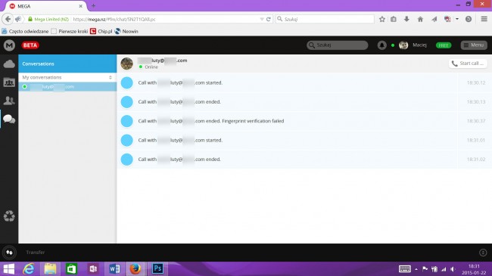
Task: Click the user avatar beside Maciej
Action: [x=403, y=45]
